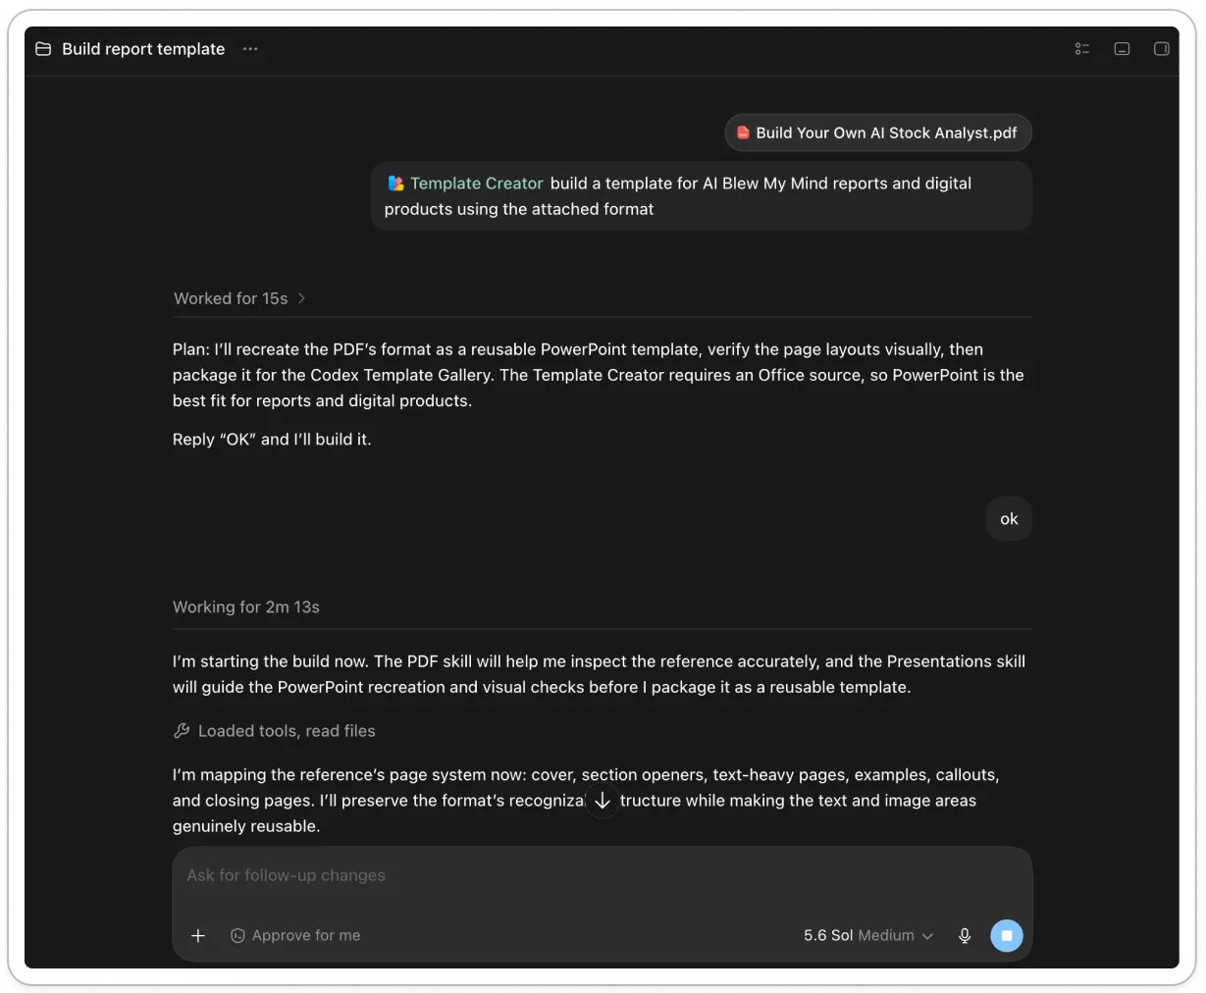Click the folder icon beside Build report template
This screenshot has width=1206, height=993.
(x=43, y=49)
